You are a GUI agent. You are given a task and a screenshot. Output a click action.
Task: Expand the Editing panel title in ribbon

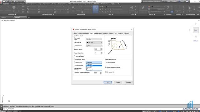click(48, 15)
